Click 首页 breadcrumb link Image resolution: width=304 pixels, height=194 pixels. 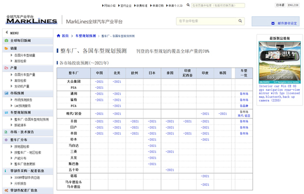coord(65,36)
